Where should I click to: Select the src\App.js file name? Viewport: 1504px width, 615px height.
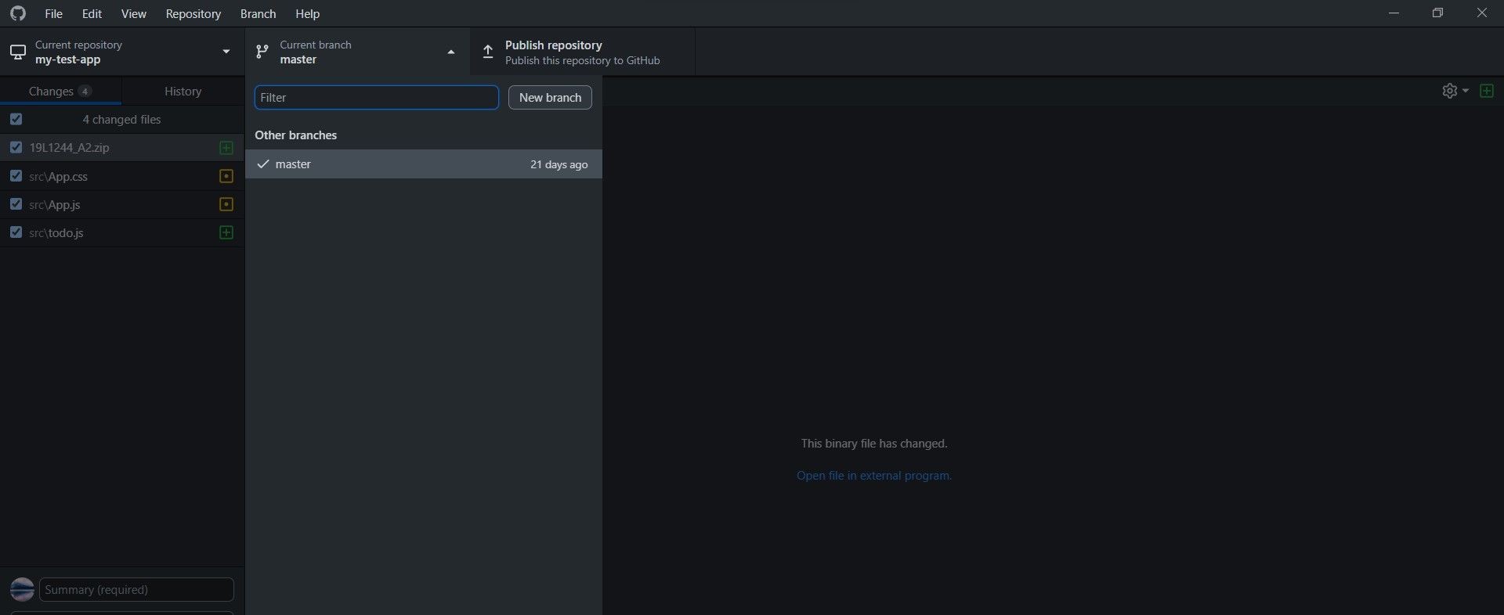(54, 204)
